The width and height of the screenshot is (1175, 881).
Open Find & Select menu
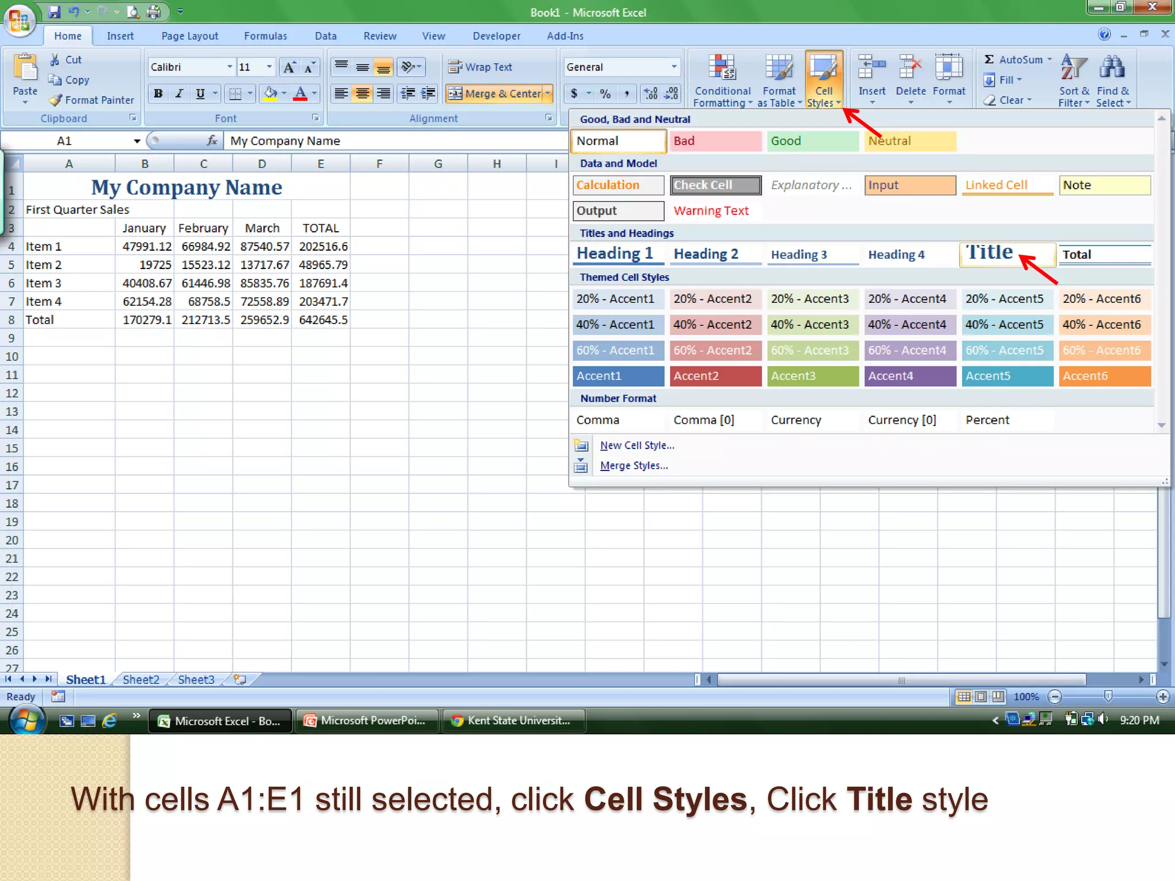point(1113,80)
